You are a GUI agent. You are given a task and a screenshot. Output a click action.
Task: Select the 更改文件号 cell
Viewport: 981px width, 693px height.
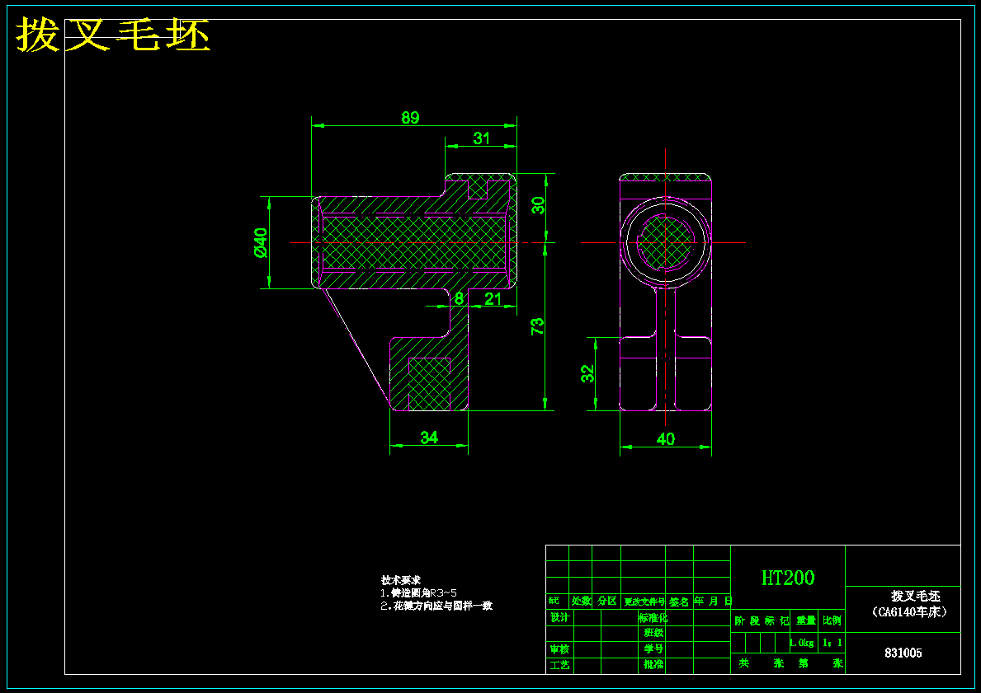(x=644, y=602)
